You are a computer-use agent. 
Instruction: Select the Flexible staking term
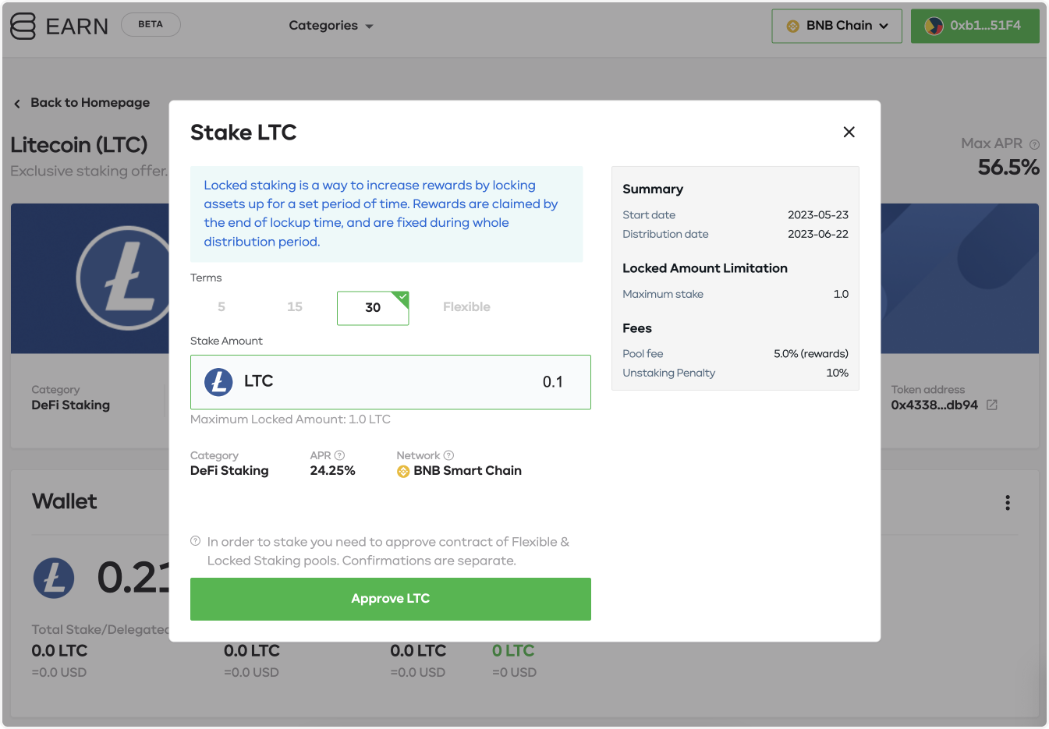point(466,307)
